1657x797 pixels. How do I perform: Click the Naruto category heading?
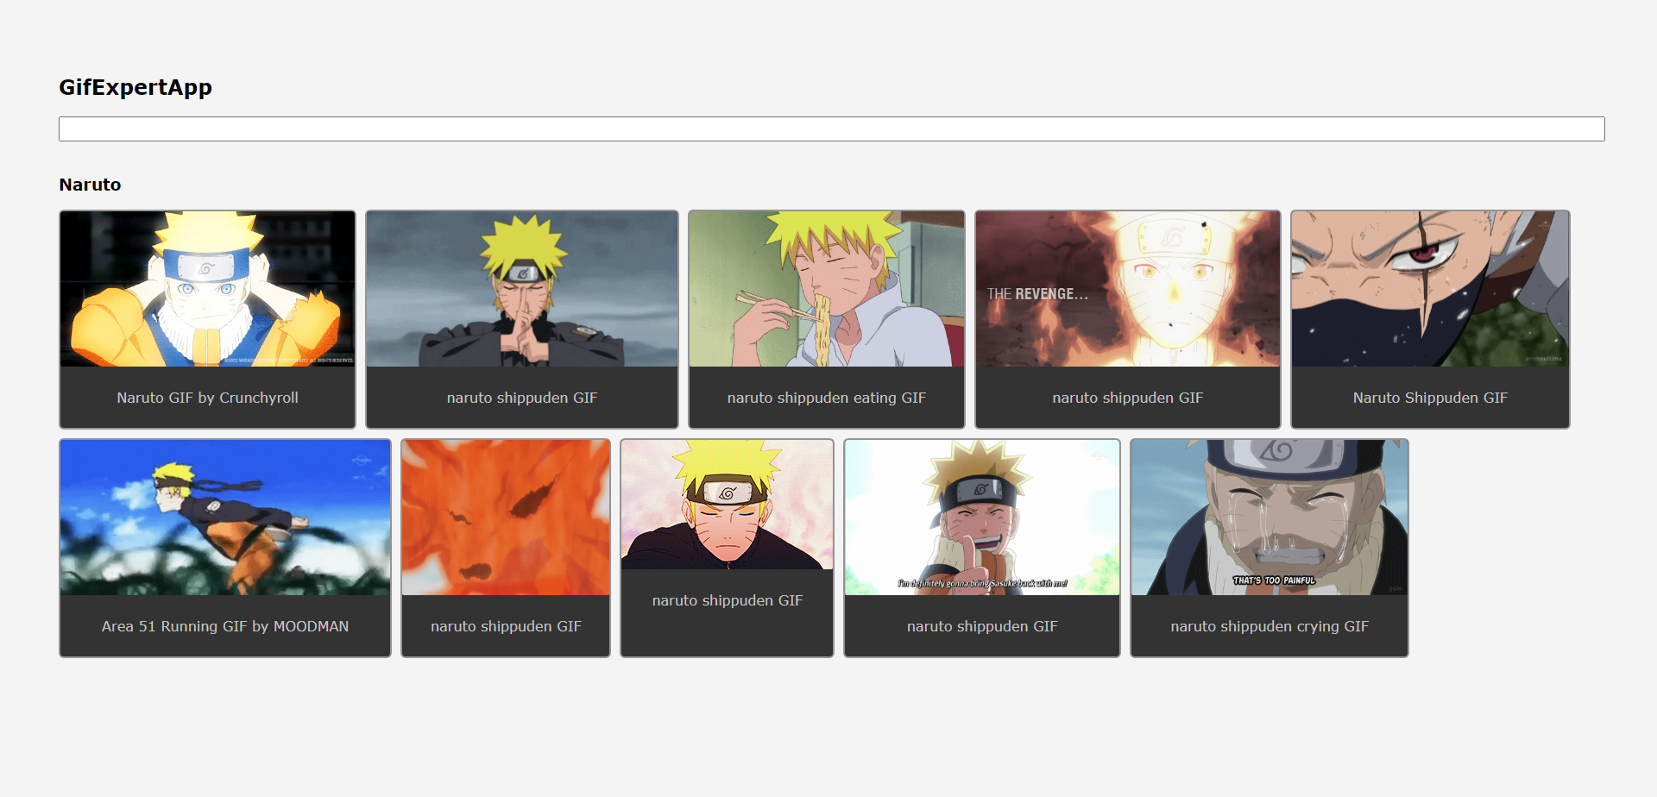[90, 185]
